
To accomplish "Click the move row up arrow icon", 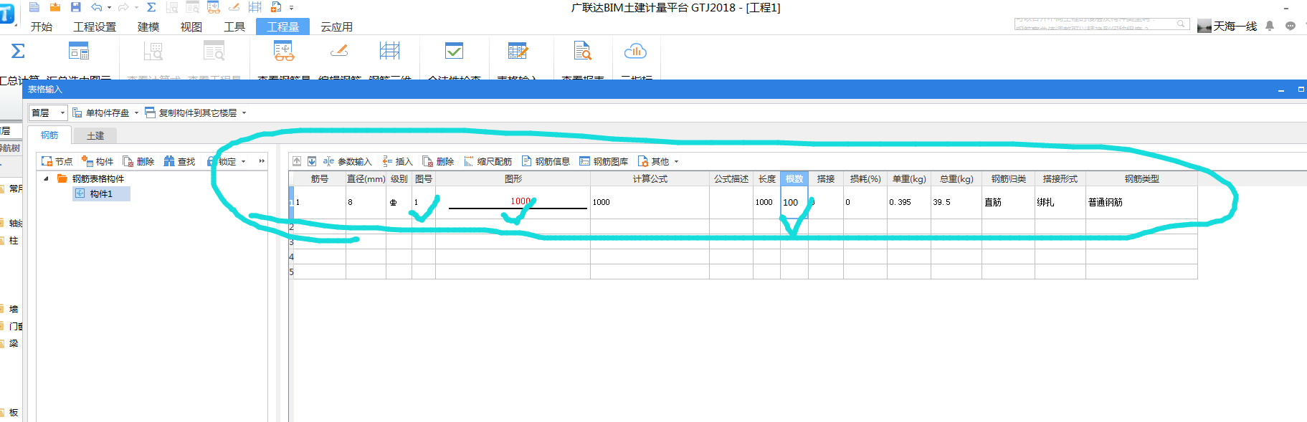I will (x=297, y=161).
